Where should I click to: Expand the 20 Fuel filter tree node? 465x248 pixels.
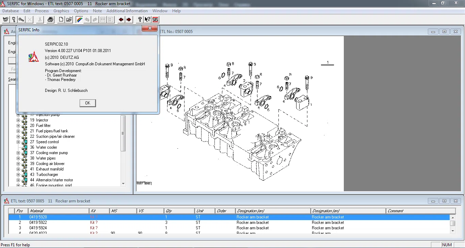click(x=18, y=126)
